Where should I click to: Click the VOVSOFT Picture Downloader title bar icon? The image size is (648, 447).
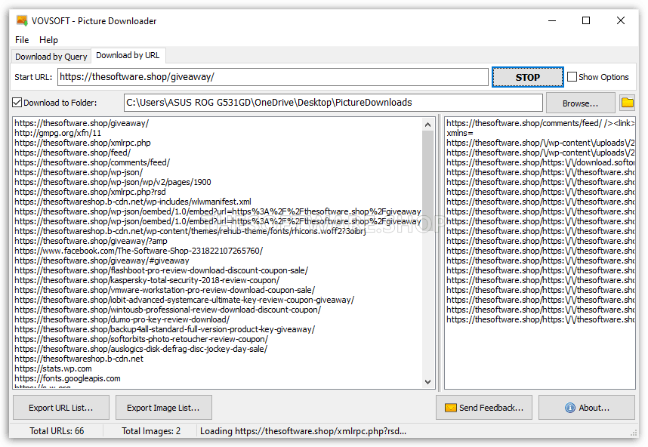click(x=22, y=20)
